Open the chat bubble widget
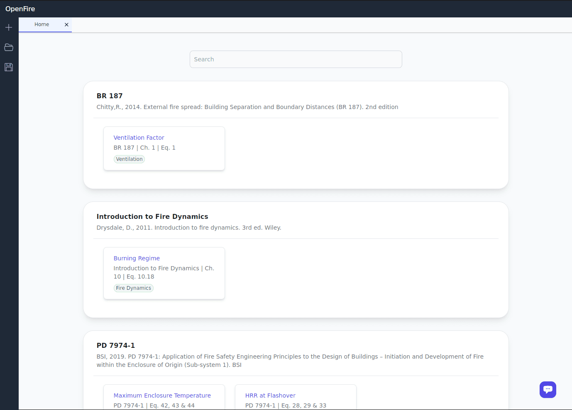Viewport: 572px width, 410px height. coord(548,390)
